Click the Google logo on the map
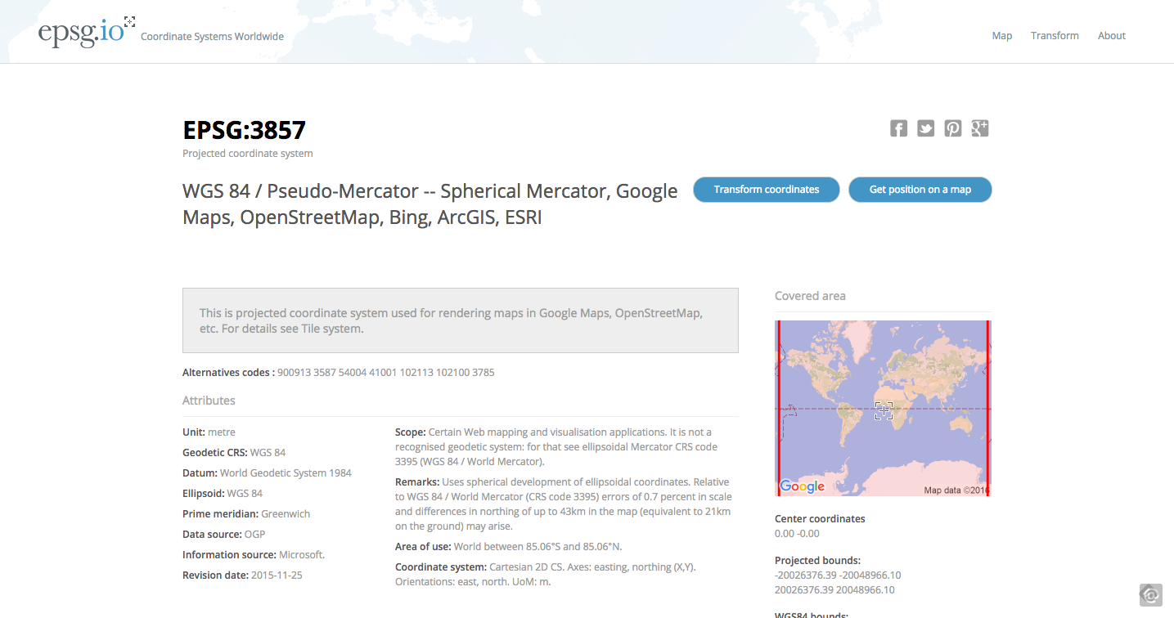Viewport: 1174px width, 618px height. [x=802, y=486]
